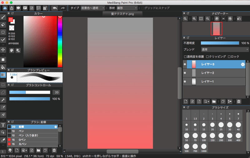
Task: Select the Text tool
Action: pos(3,125)
